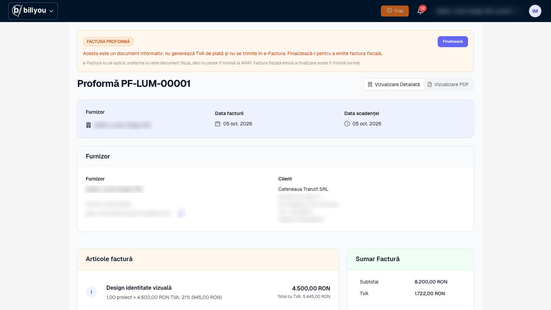Click the Sumar Factură section header
The height and width of the screenshot is (310, 551).
coord(410,259)
